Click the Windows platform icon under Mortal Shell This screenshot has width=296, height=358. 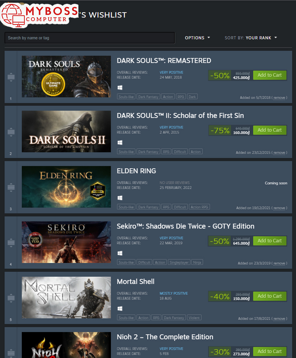pyautogui.click(x=120, y=308)
